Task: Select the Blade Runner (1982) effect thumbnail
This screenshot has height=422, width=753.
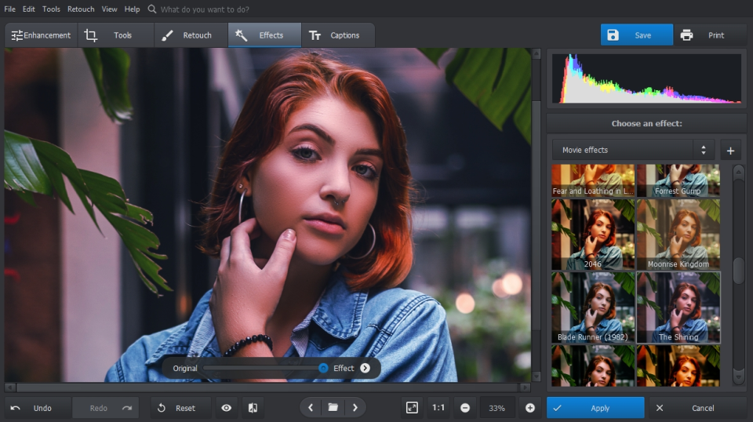Action: [592, 307]
